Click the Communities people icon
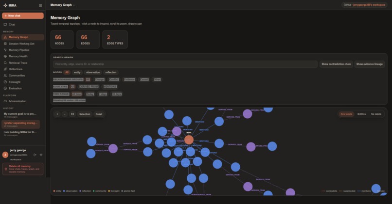 coord(5,76)
